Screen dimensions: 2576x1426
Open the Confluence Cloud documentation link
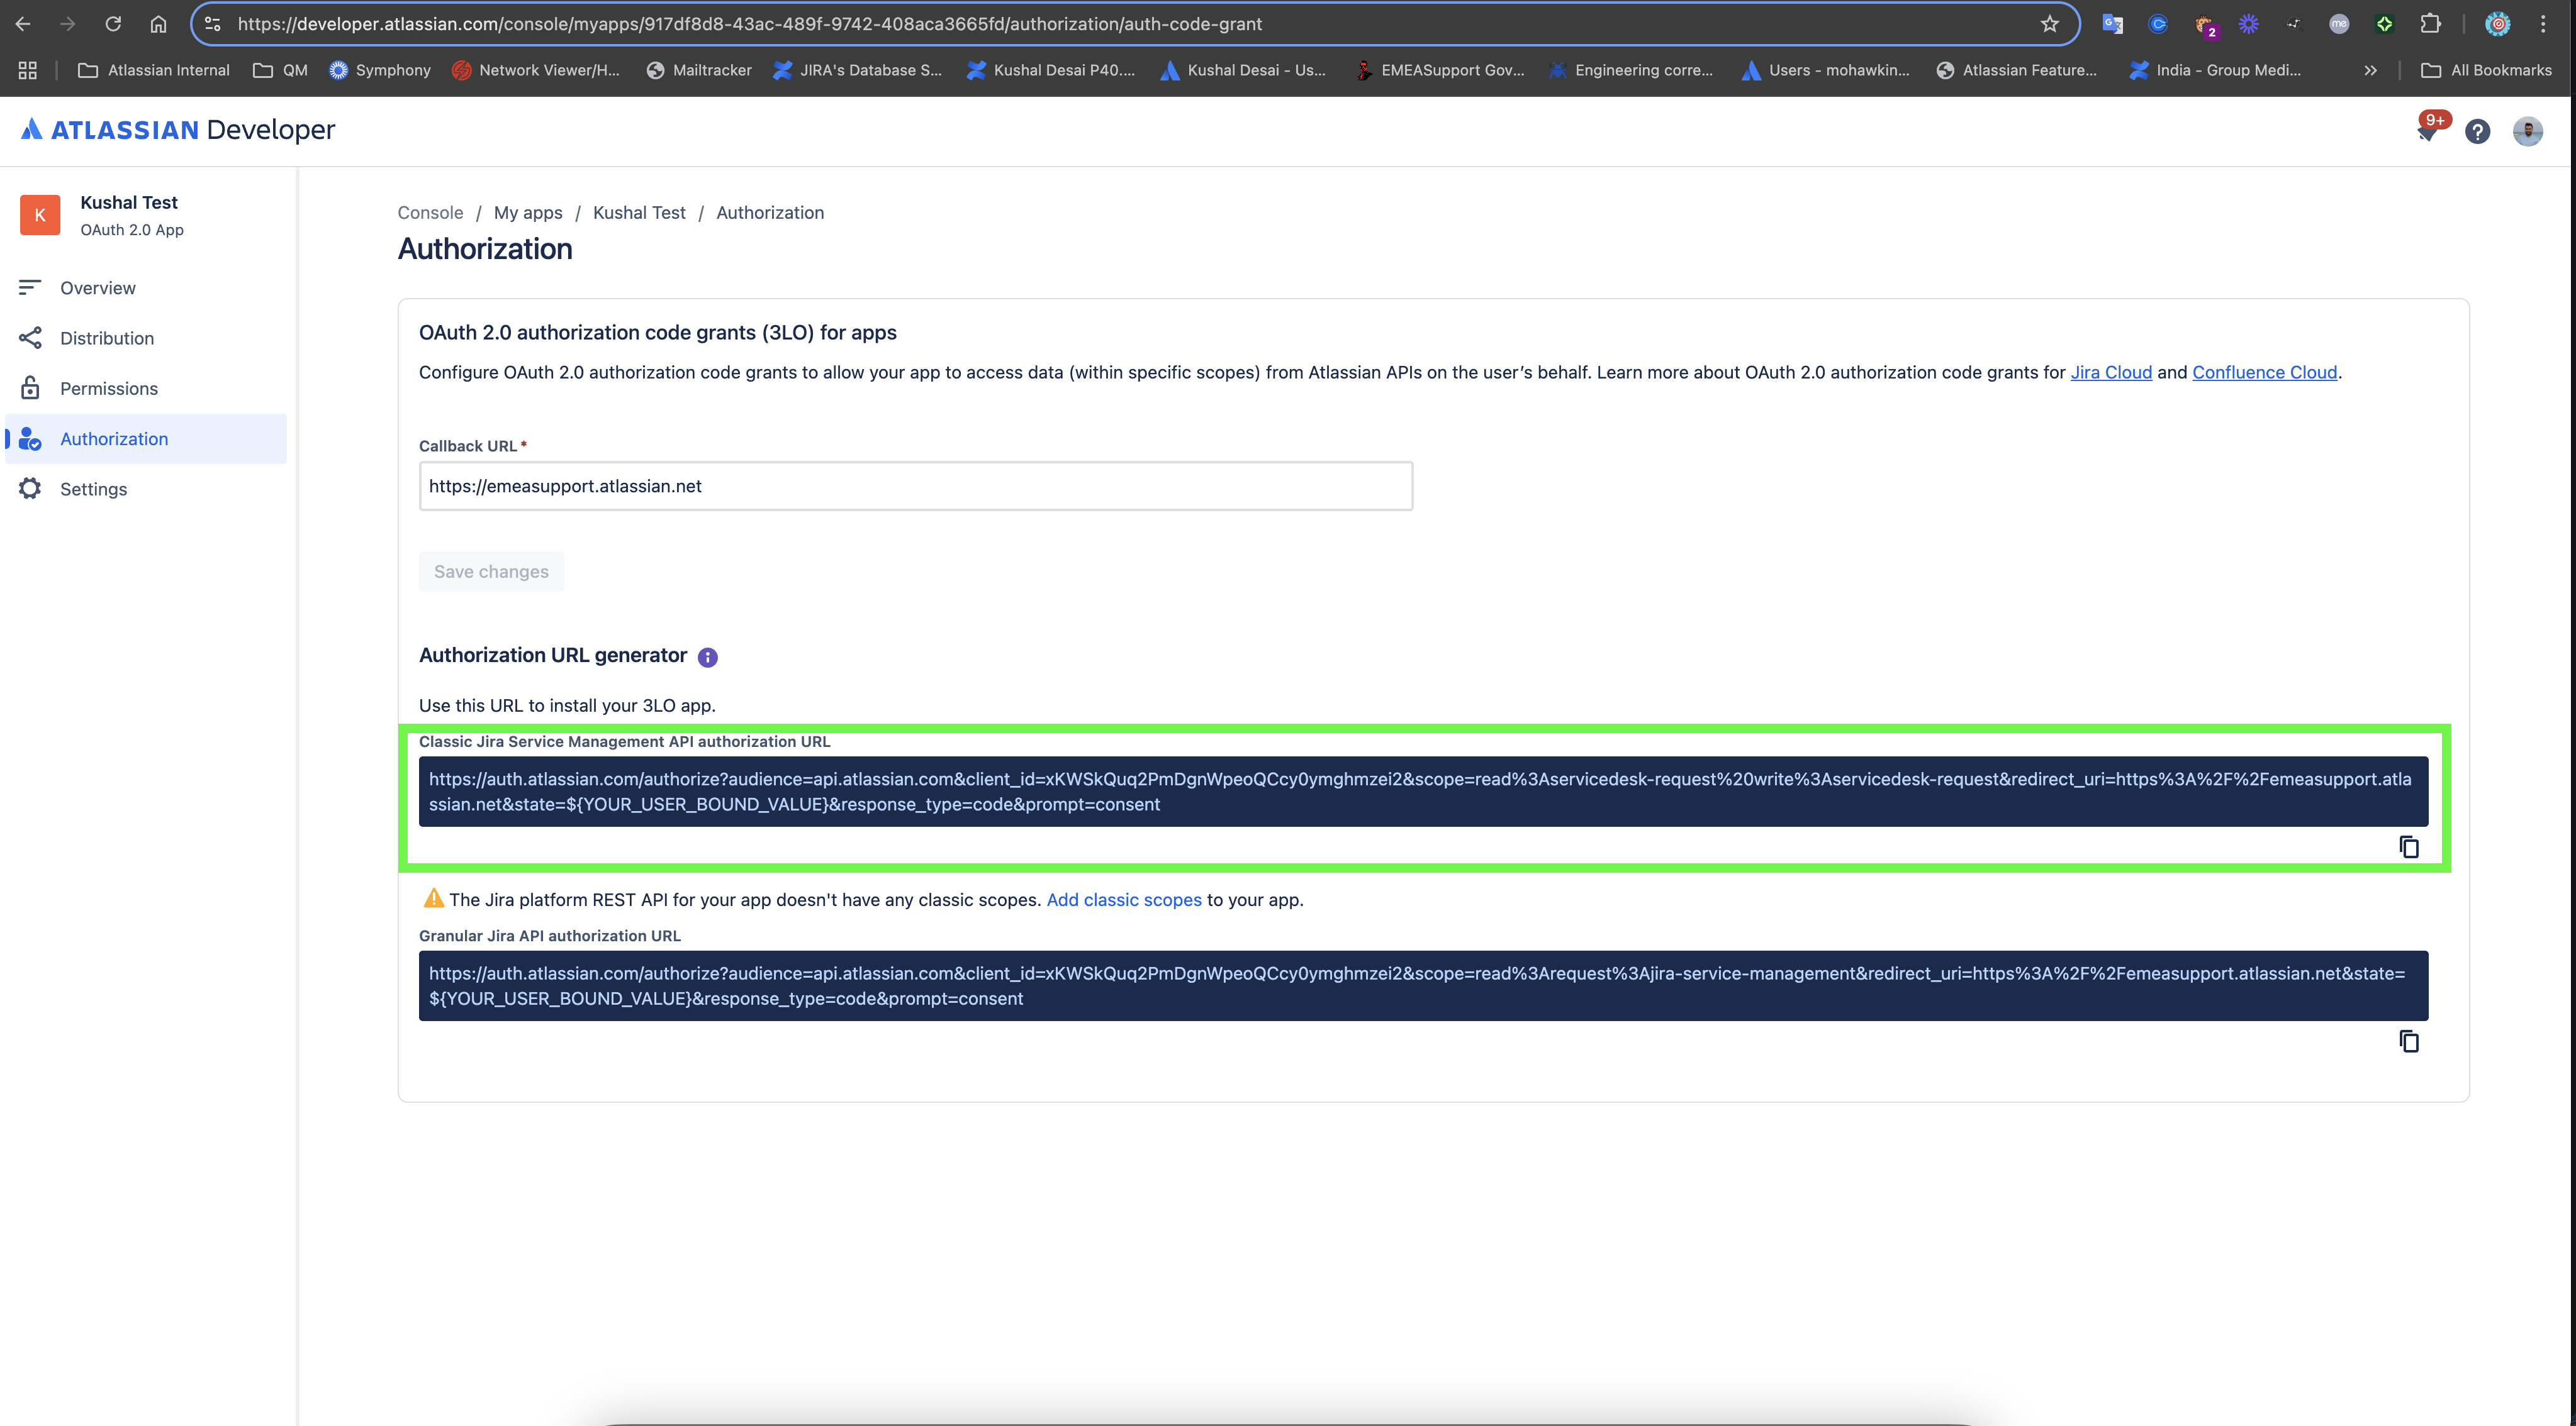coord(2264,372)
